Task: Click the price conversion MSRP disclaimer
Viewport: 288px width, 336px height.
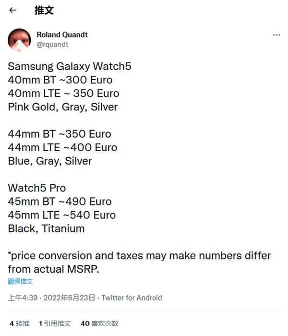Action: pyautogui.click(x=139, y=262)
